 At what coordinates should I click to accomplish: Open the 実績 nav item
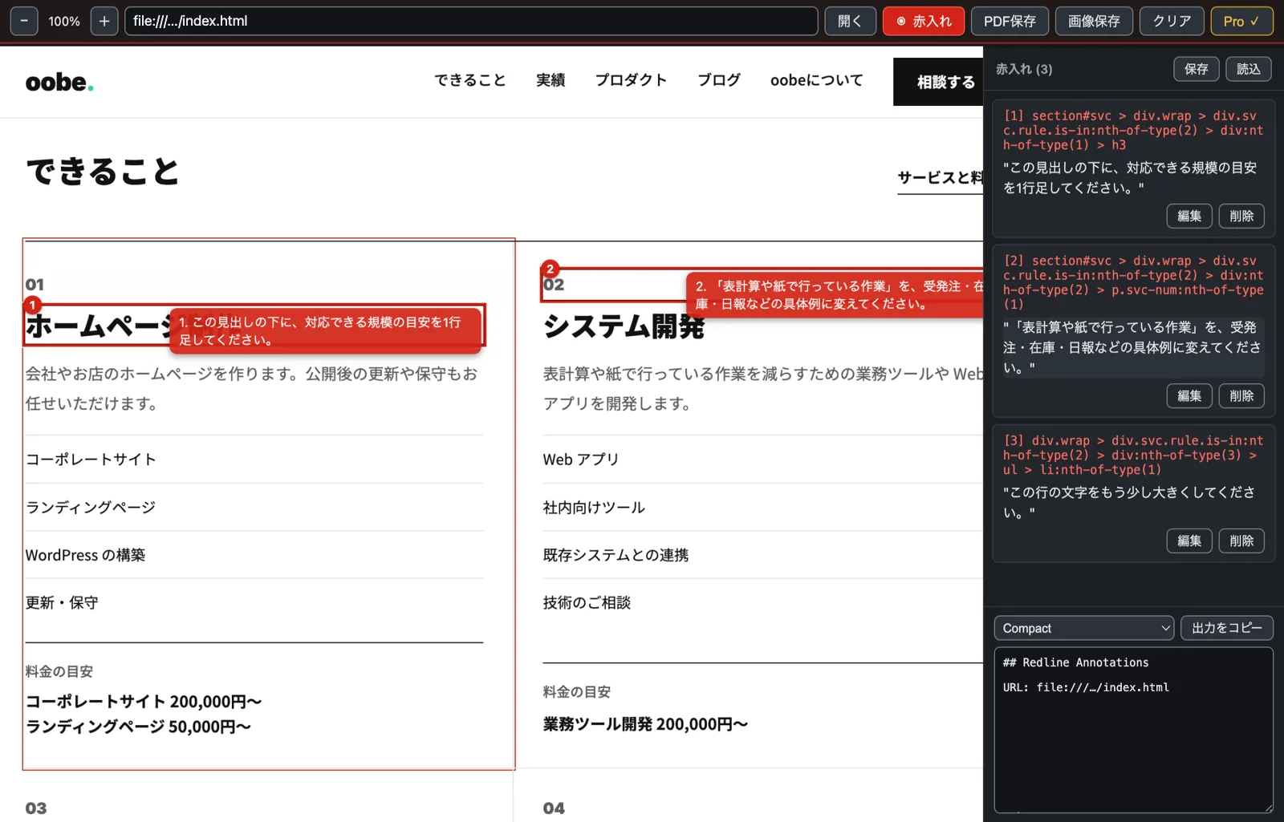[551, 80]
